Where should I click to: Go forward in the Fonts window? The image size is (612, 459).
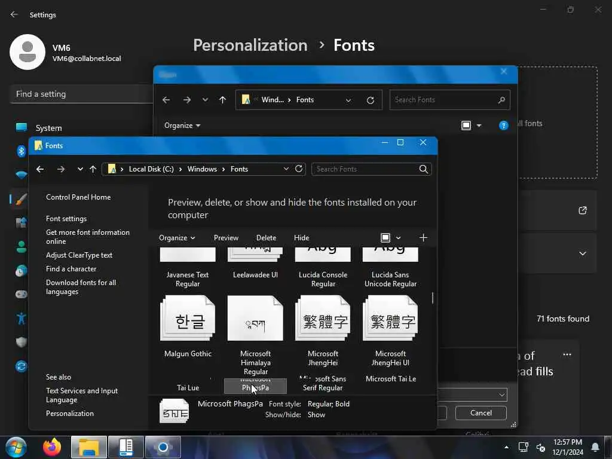[x=61, y=169]
